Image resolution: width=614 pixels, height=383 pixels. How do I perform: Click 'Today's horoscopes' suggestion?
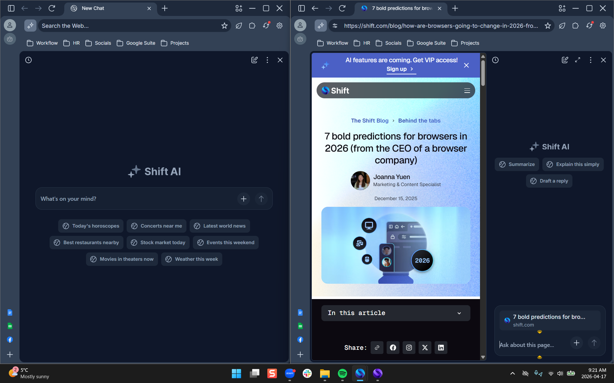pyautogui.click(x=91, y=226)
